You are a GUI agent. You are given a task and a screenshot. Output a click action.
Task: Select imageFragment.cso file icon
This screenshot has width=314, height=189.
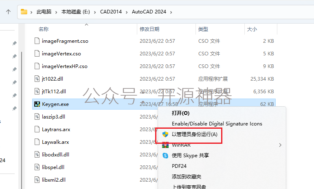point(37,41)
